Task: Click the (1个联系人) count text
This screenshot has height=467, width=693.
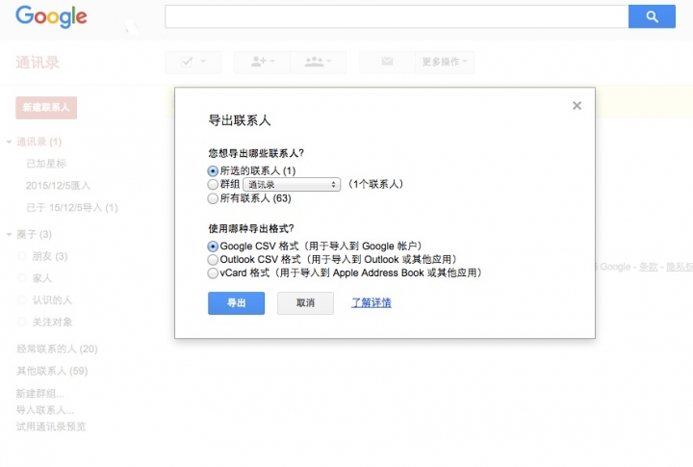Action: (375, 185)
